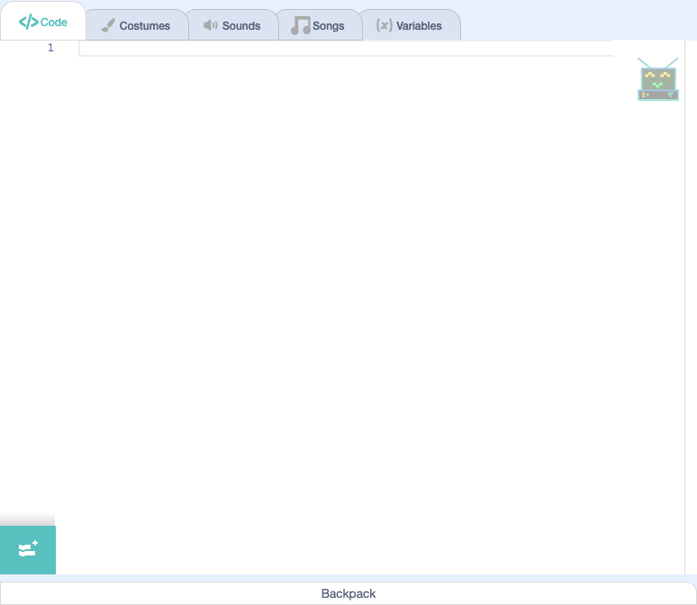
Task: Open the Sounds tab
Action: pos(232,25)
